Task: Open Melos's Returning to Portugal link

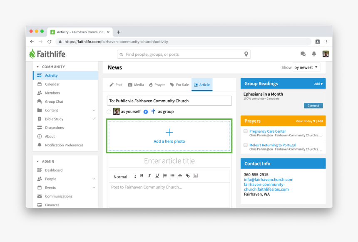Action: 273,145
